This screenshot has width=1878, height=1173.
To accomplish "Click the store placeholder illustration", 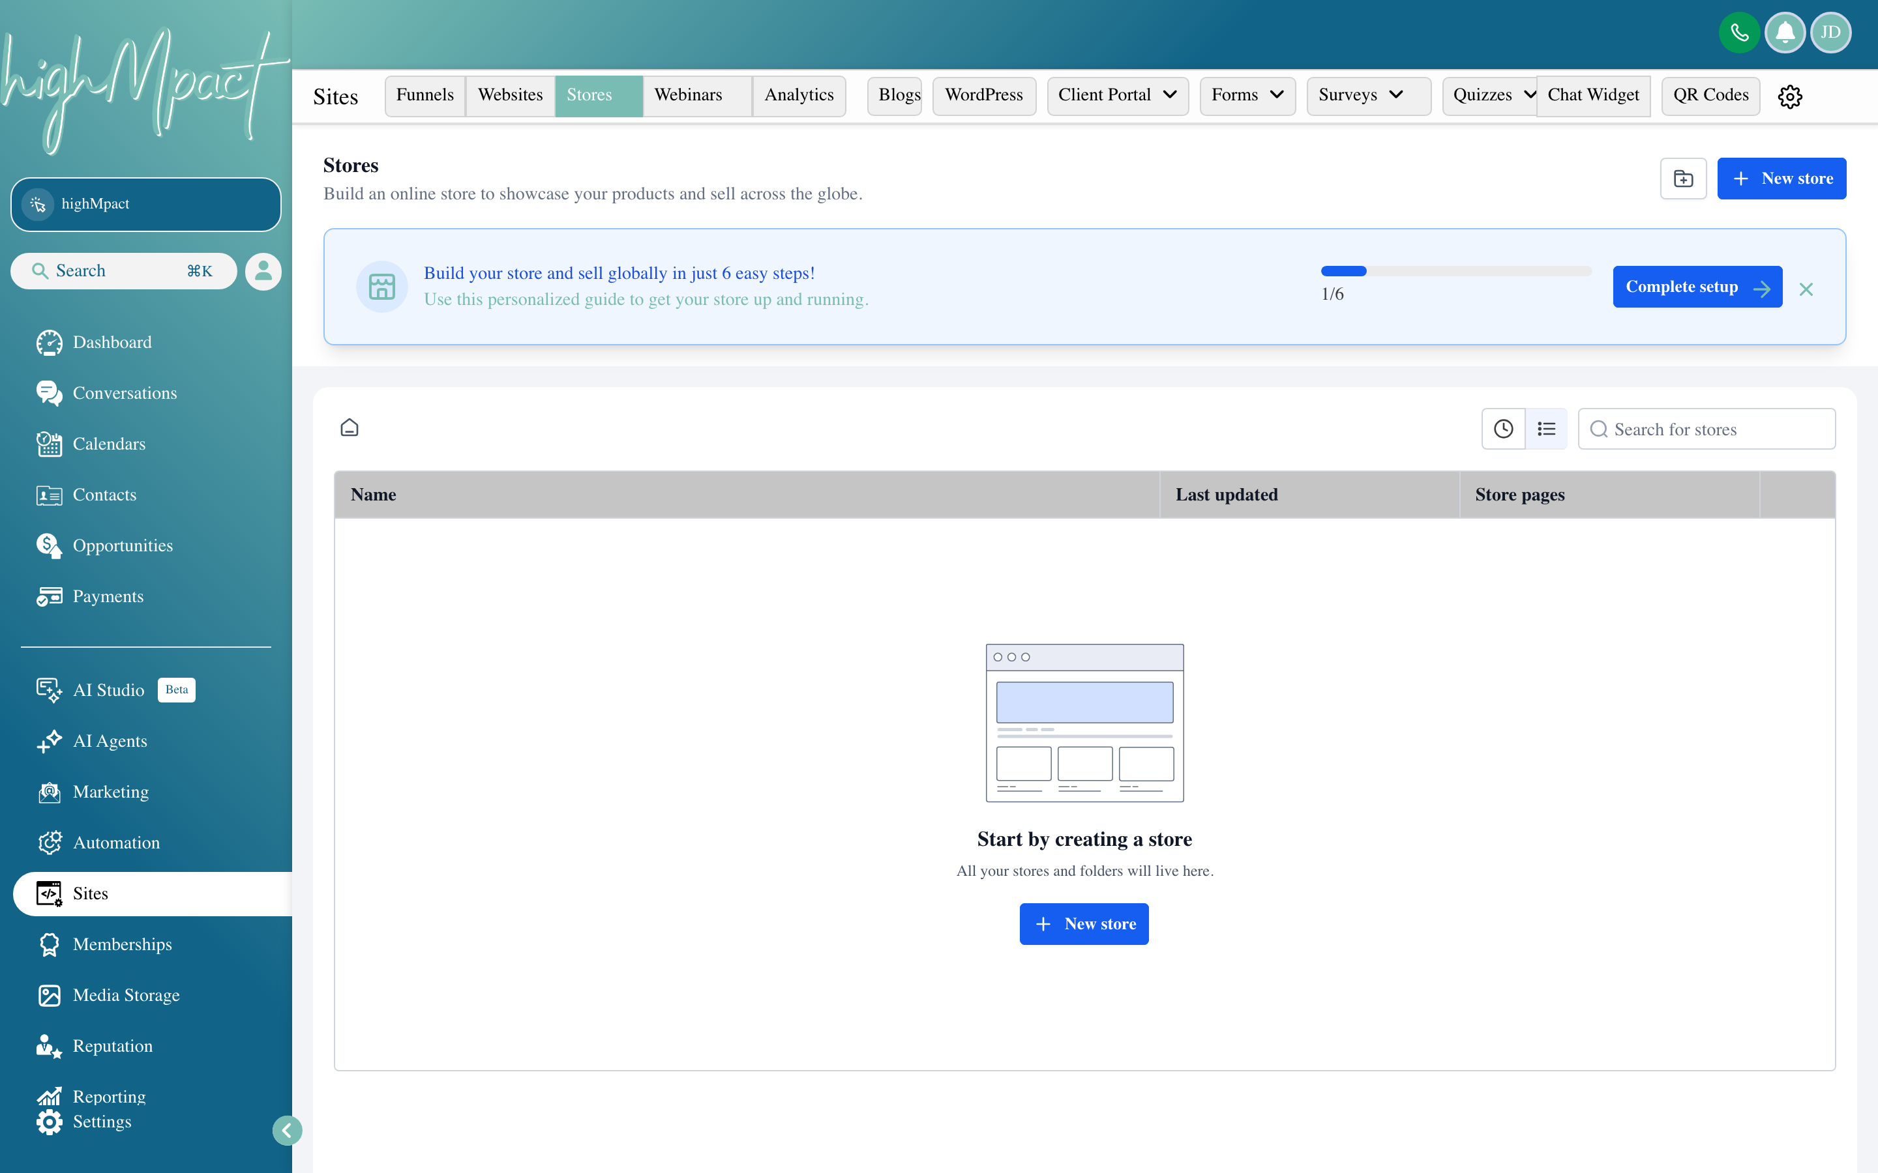I will tap(1084, 723).
